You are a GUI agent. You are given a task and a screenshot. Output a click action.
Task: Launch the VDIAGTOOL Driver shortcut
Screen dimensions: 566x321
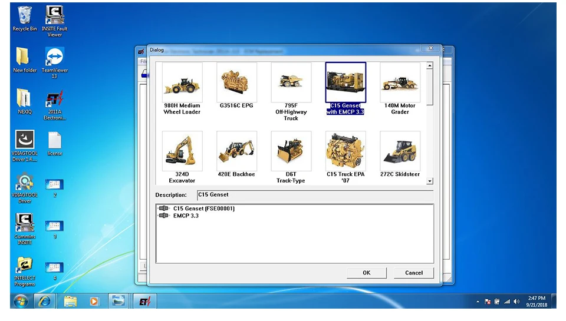point(25,188)
